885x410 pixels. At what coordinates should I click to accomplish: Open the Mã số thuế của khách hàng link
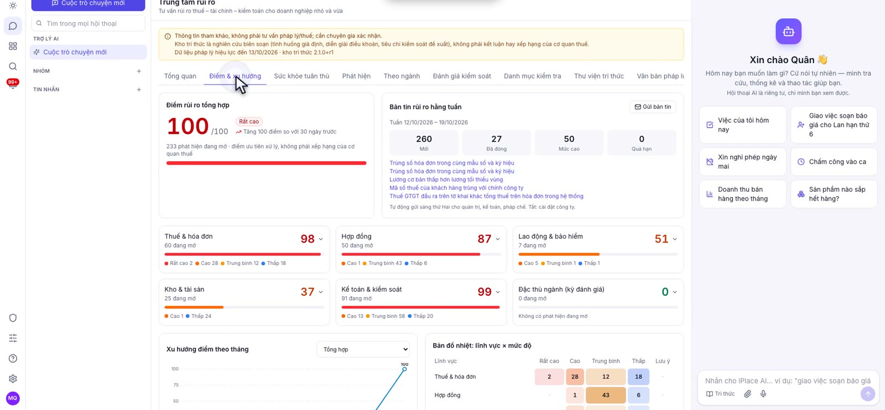456,188
